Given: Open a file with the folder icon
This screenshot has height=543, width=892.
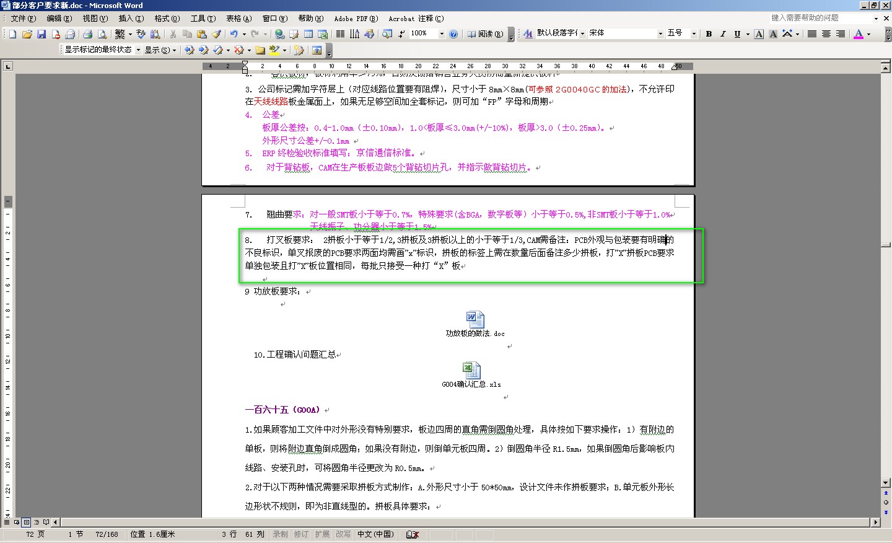Looking at the screenshot, I should [27, 34].
